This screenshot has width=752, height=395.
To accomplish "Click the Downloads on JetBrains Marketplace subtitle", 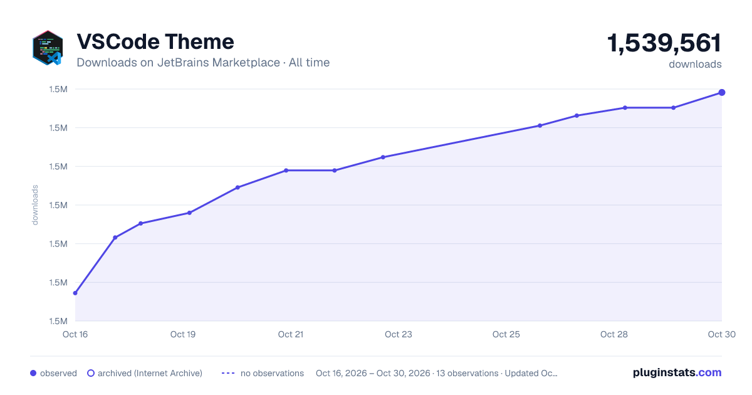I will [203, 63].
